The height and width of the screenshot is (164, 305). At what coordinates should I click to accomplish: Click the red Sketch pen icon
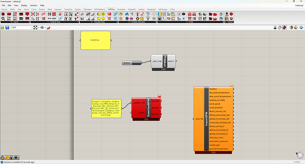[49, 27]
